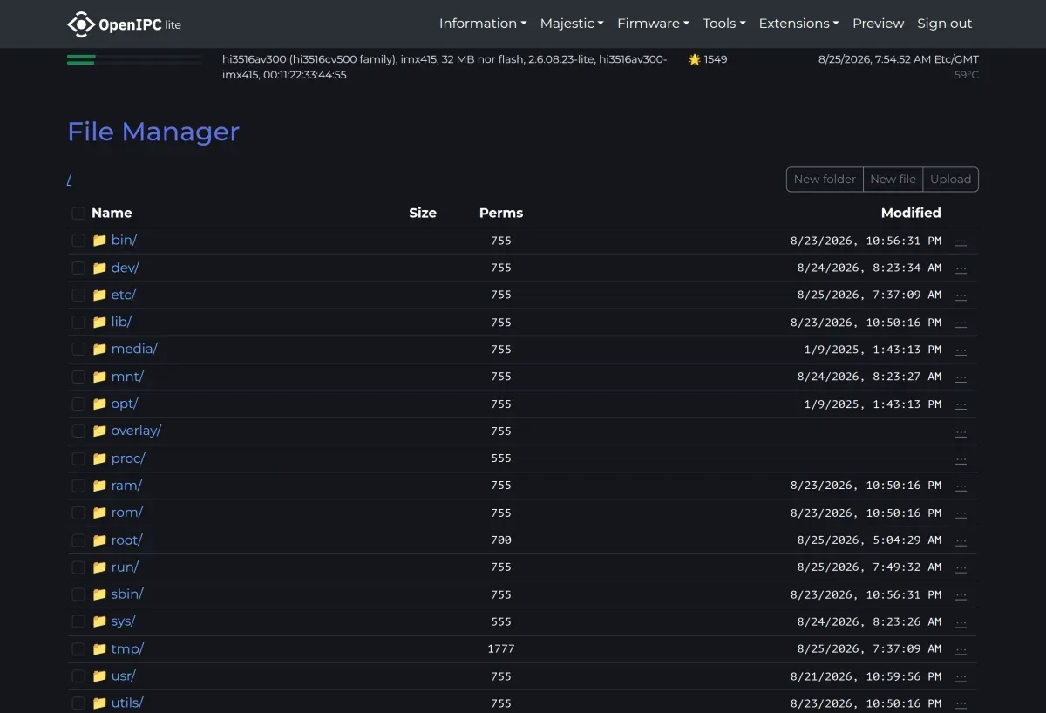
Task: Expand the Tools dropdown menu
Action: coord(724,24)
